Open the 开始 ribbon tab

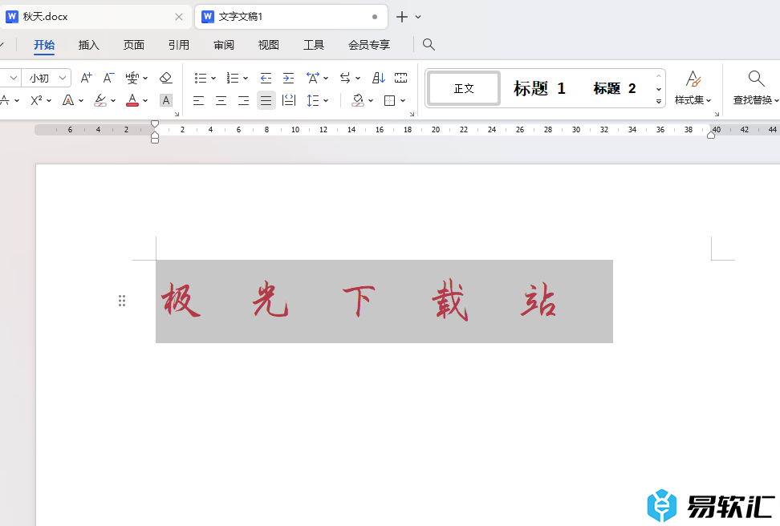[44, 45]
